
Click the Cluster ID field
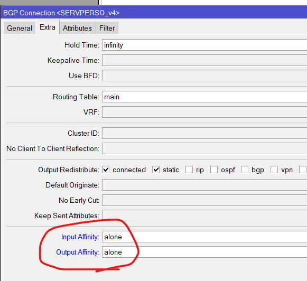click(x=204, y=133)
